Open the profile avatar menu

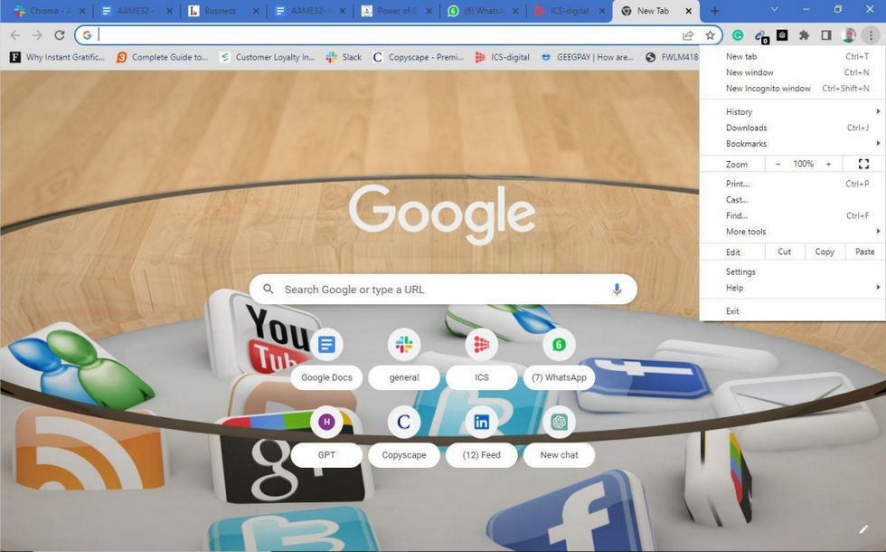pos(848,35)
